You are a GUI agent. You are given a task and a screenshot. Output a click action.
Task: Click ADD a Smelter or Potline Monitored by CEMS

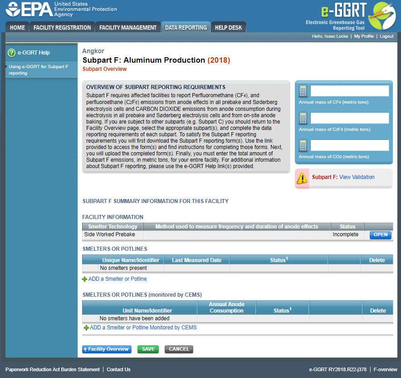[143, 328]
